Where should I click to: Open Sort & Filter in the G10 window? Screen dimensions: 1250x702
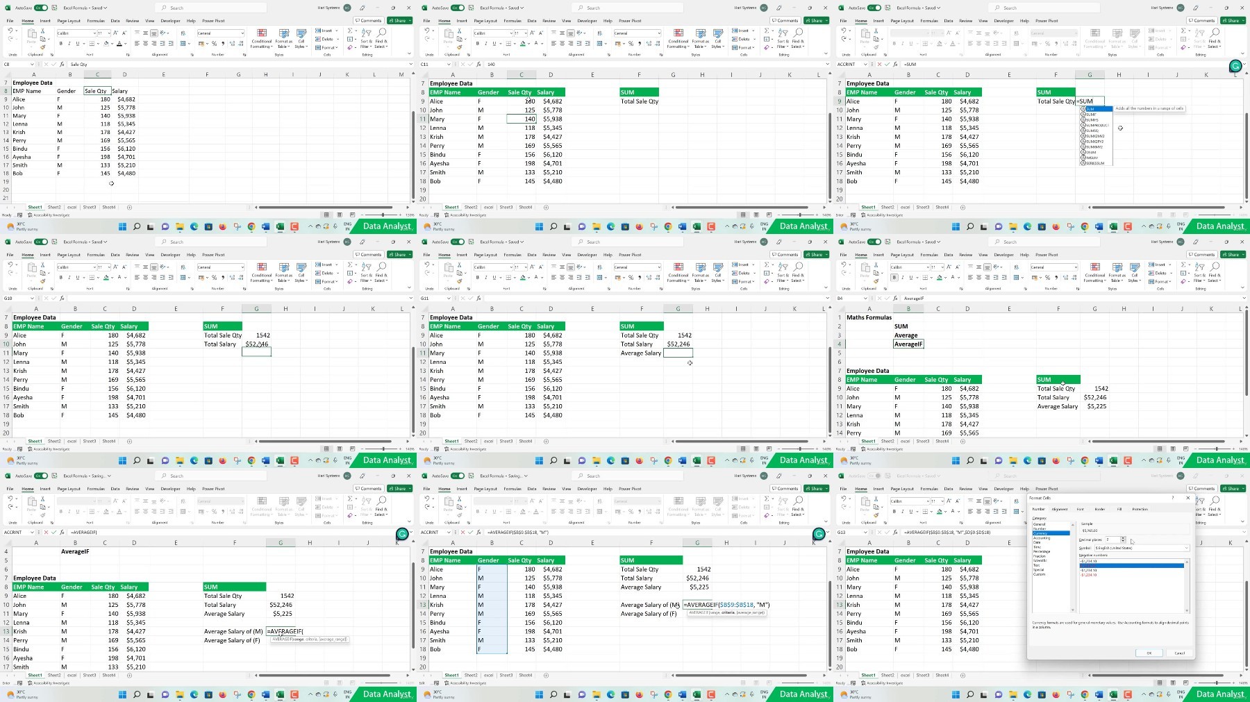366,272
